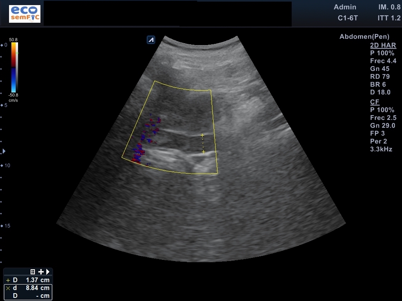Click the four-arrow move icon in results box
This screenshot has width=402, height=301.
[41, 272]
